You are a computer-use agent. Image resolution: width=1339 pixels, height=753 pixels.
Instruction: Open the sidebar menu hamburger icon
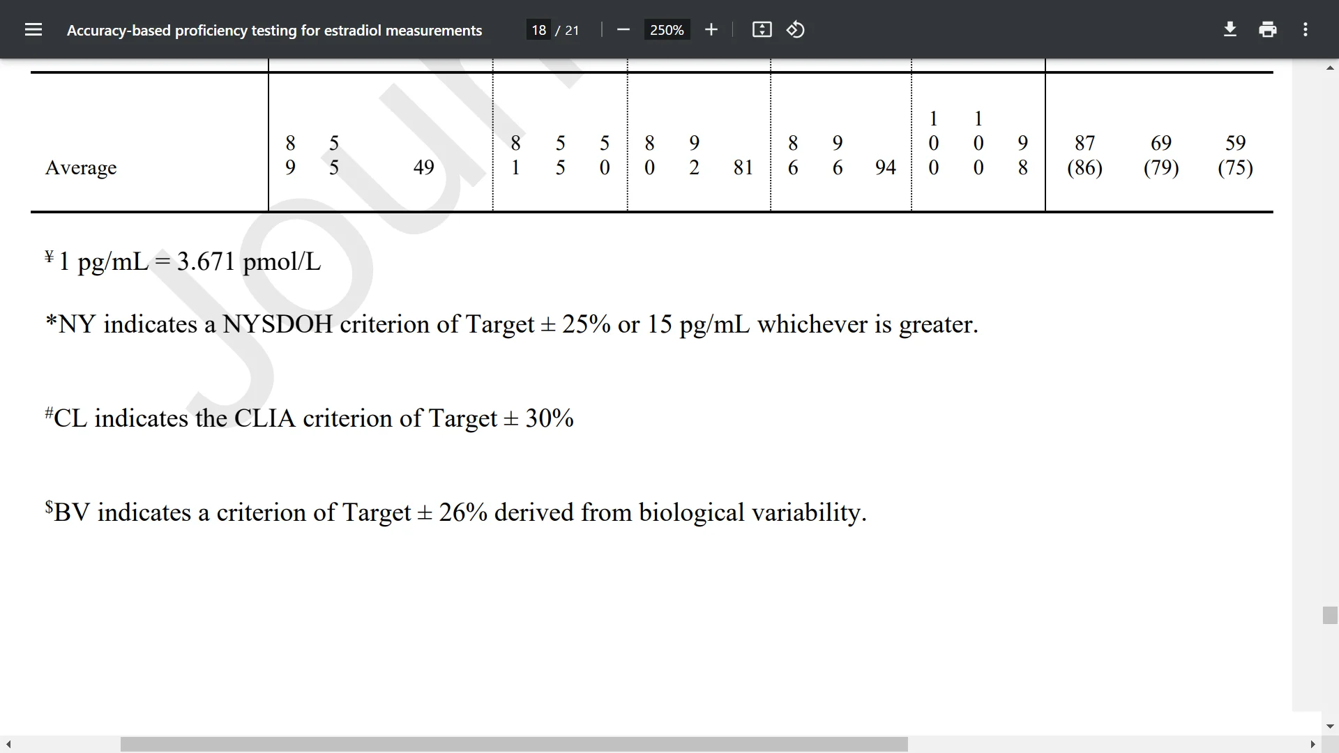click(x=33, y=29)
